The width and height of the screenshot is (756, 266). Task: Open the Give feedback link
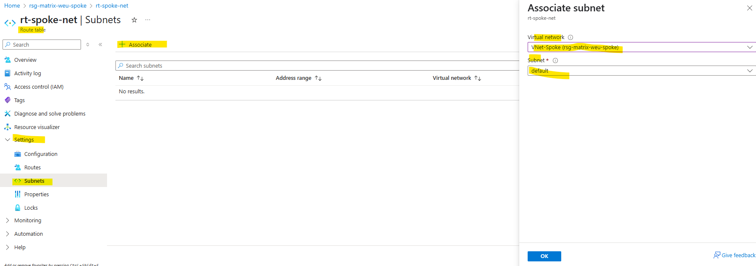pyautogui.click(x=738, y=255)
